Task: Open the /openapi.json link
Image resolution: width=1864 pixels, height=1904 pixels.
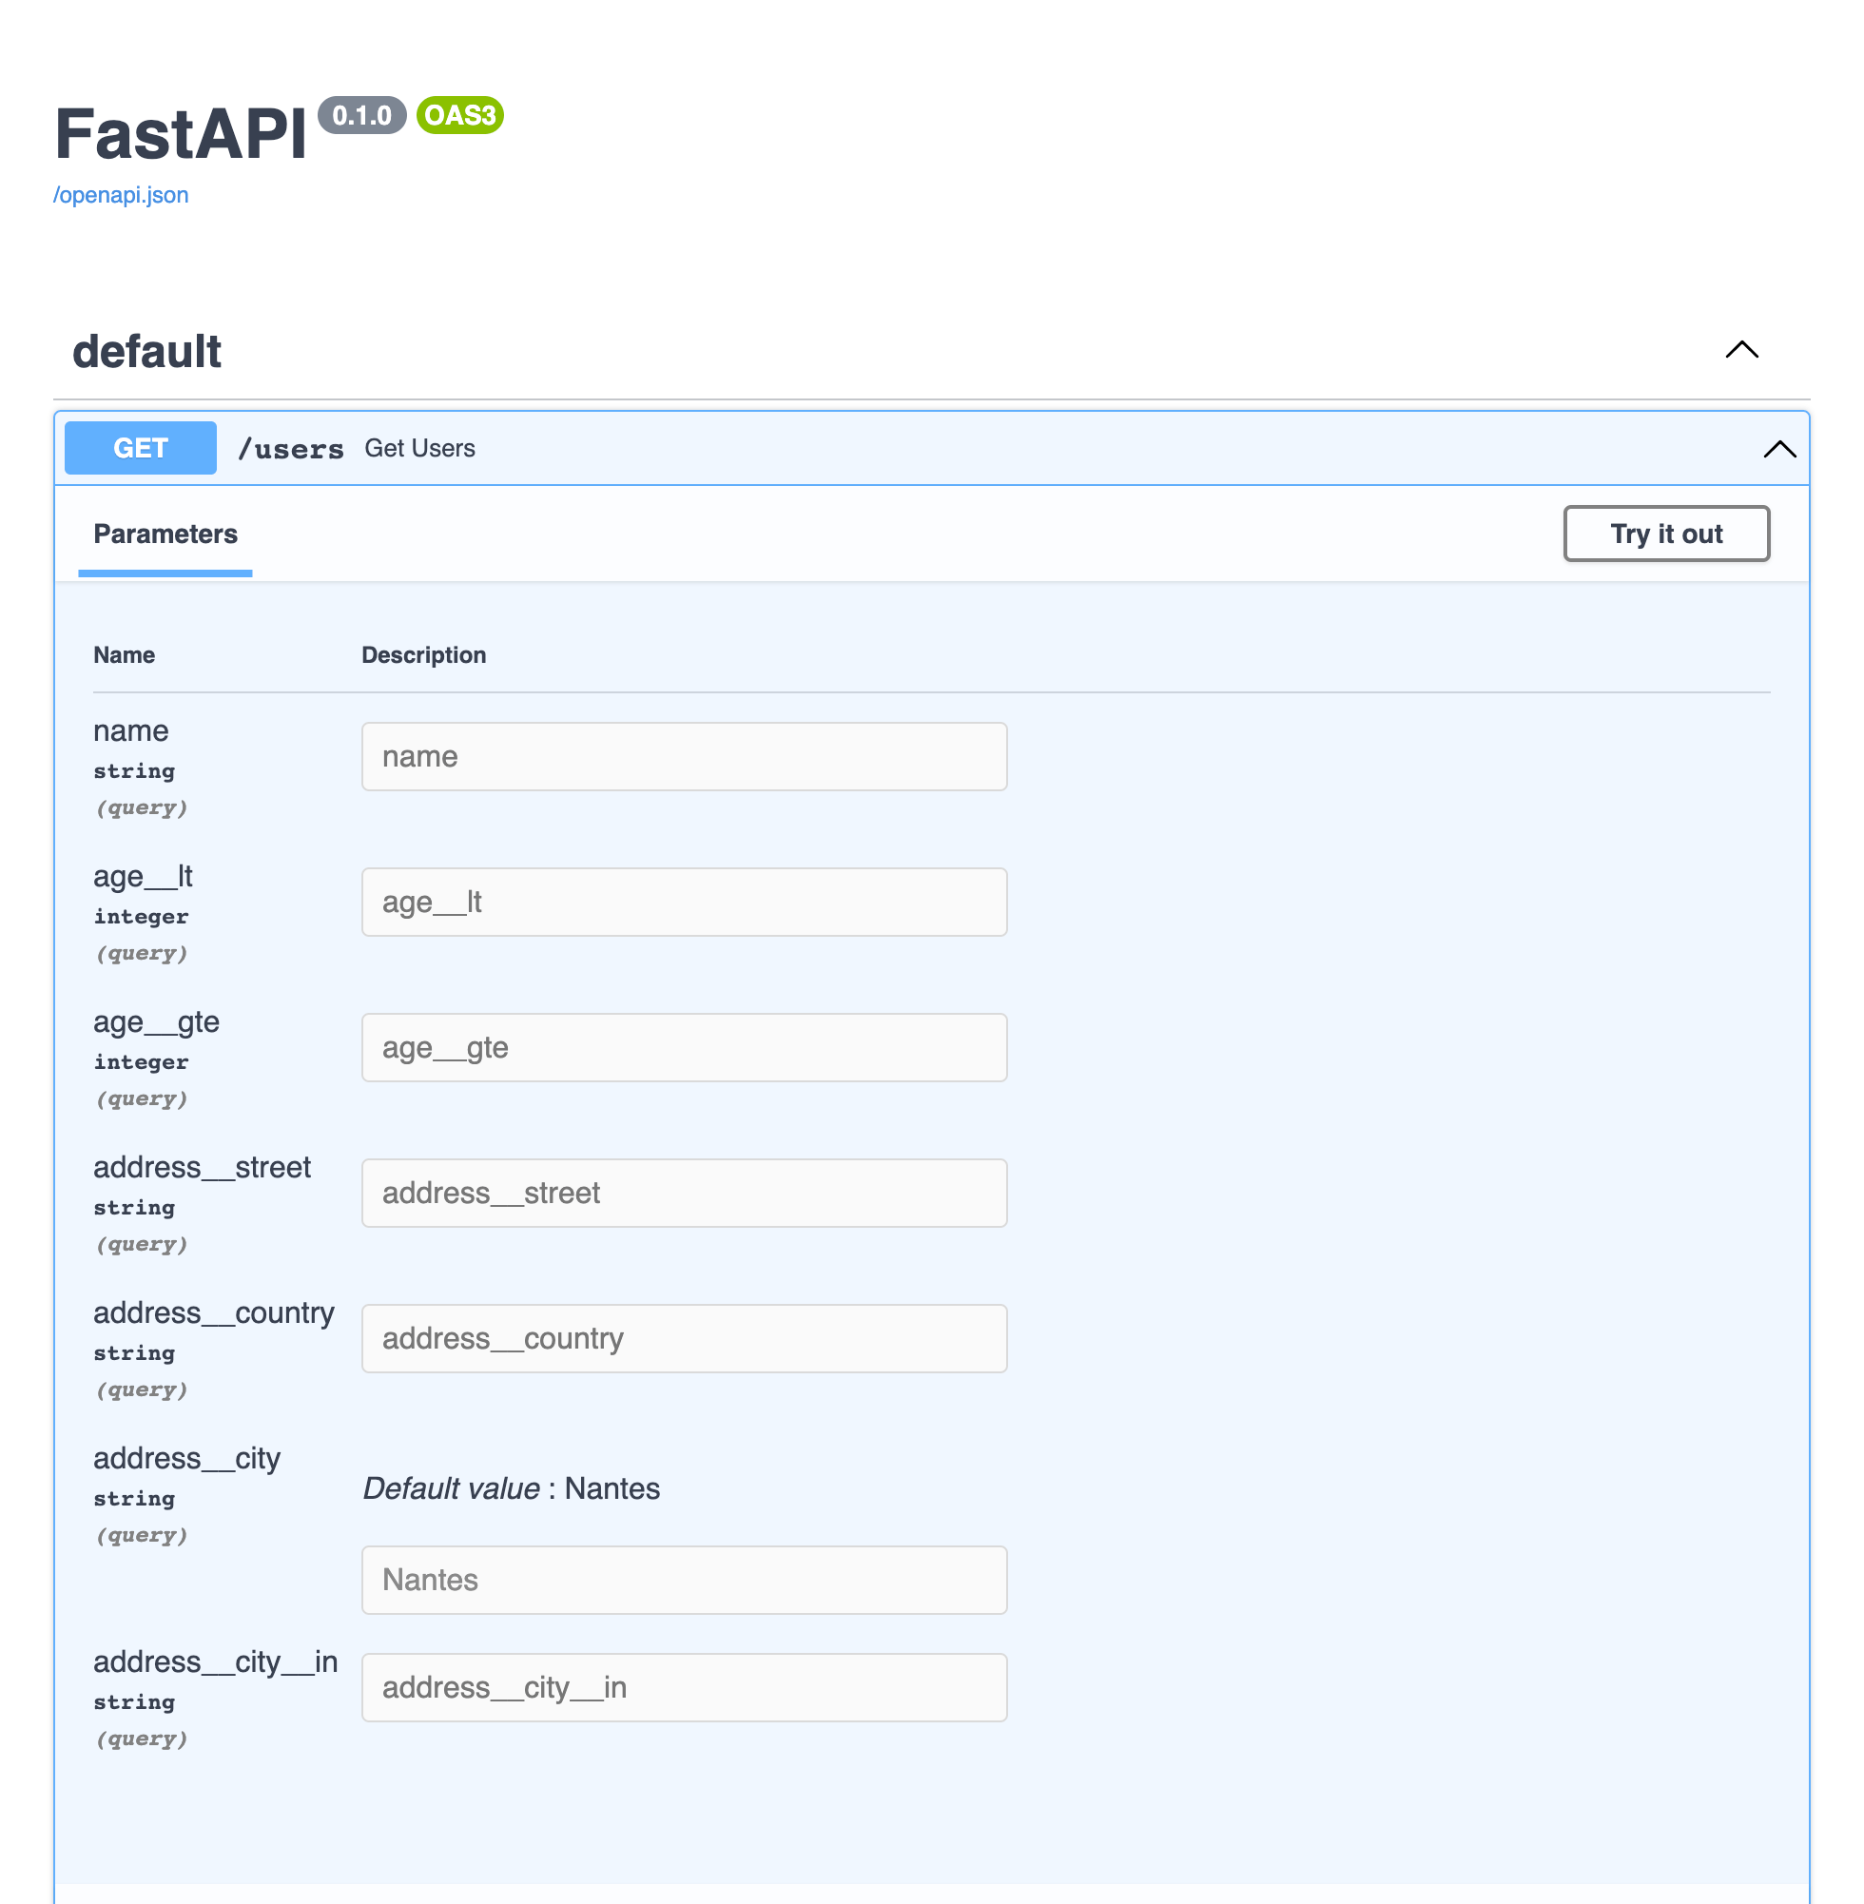Action: pyautogui.click(x=121, y=195)
